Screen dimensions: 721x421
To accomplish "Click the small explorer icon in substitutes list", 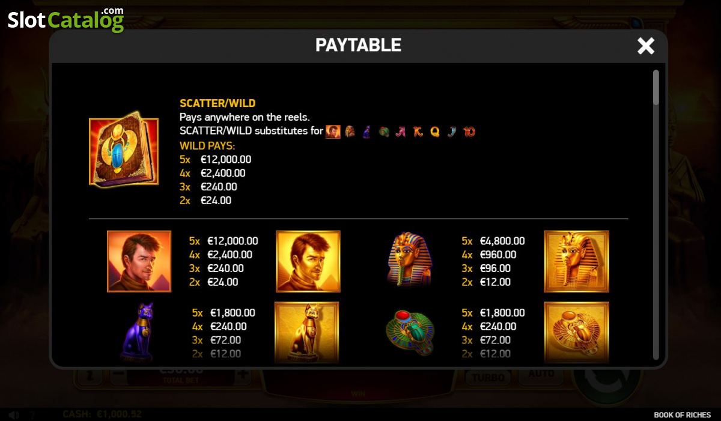I will tap(333, 132).
